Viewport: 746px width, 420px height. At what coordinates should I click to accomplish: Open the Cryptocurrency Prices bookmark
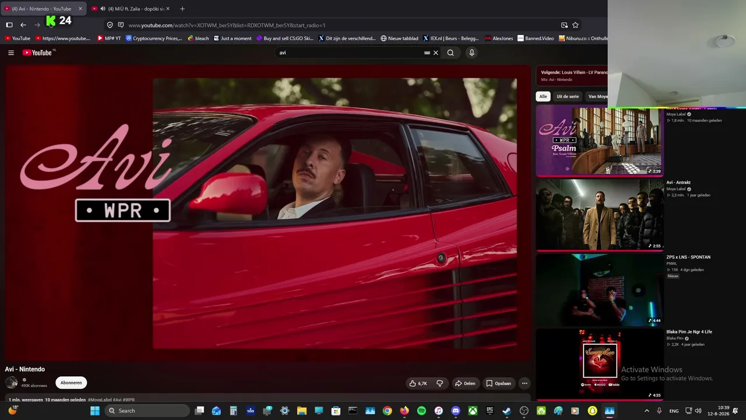(x=154, y=38)
